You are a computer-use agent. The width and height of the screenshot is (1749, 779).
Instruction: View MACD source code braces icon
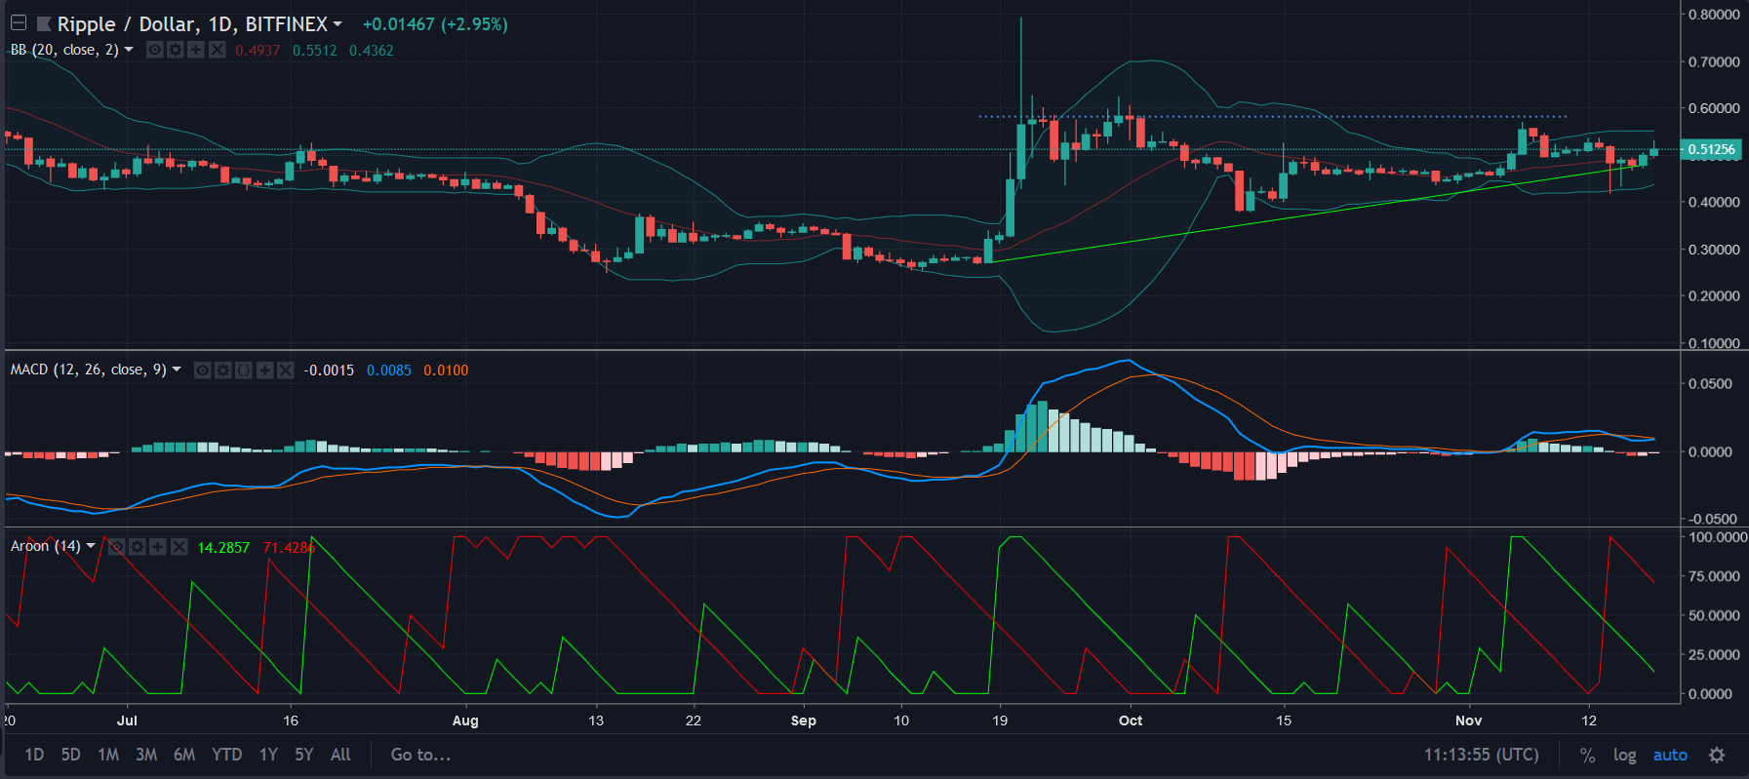click(244, 370)
